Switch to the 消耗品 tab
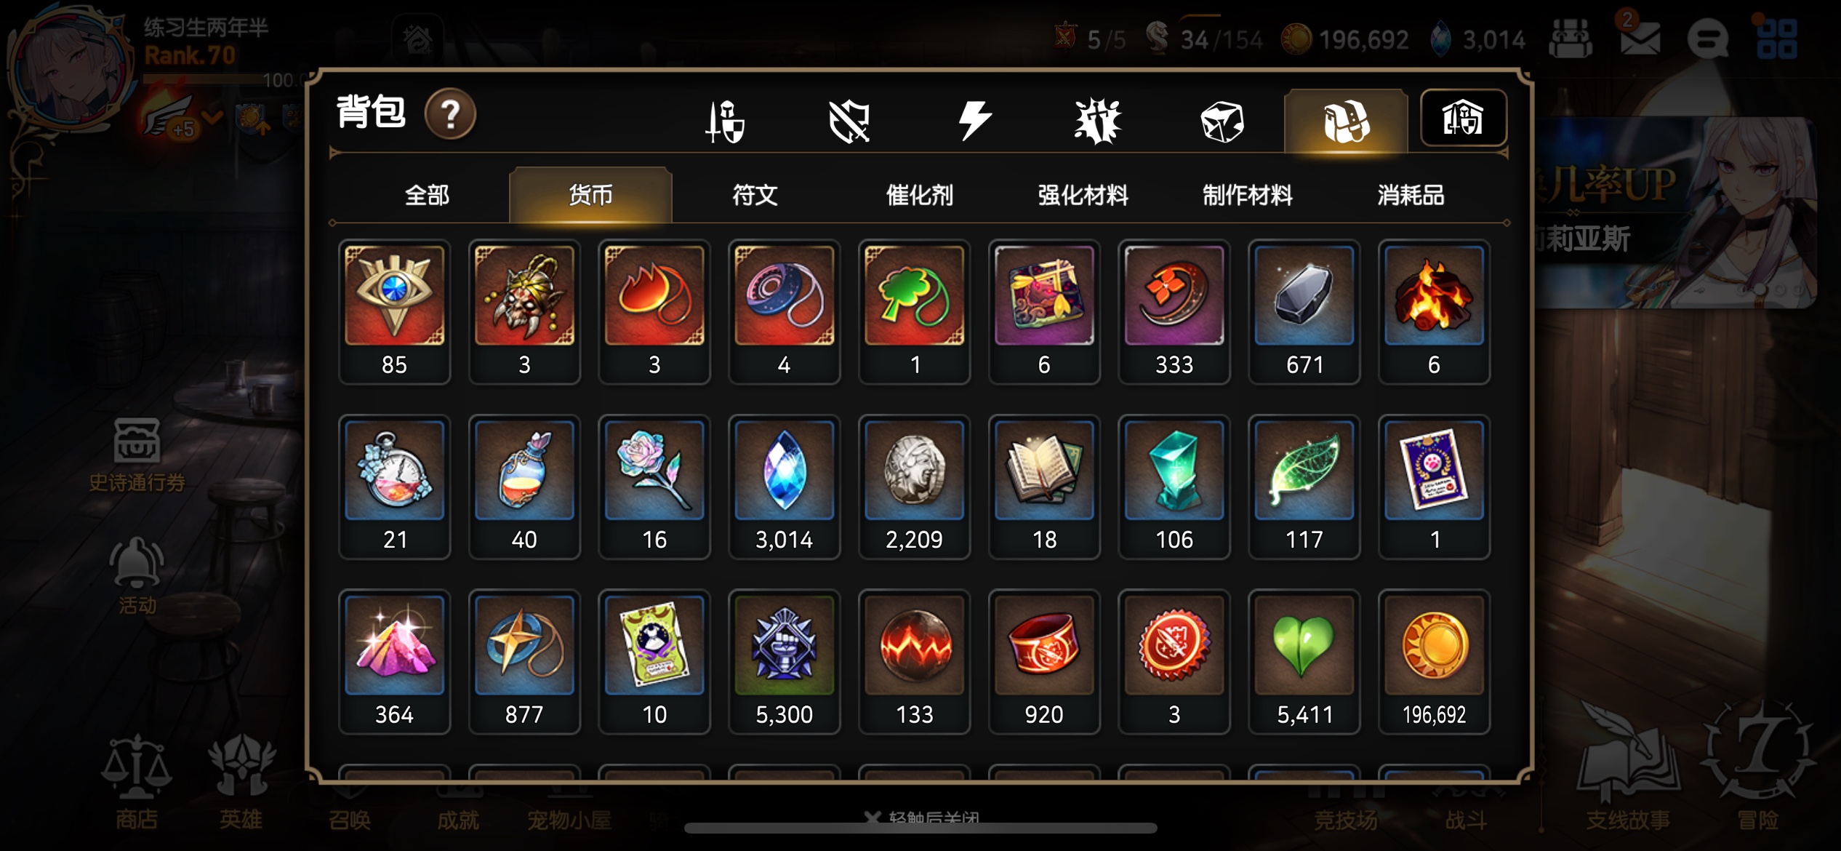Viewport: 1841px width, 851px height. click(1411, 195)
